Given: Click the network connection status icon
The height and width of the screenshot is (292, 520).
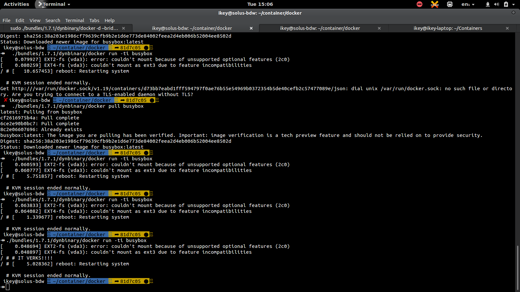Looking at the screenshot, I should [x=488, y=4].
